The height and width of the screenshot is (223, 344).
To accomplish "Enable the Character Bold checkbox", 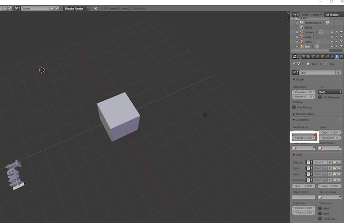I will point(320,208).
